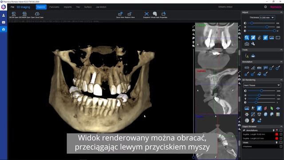Click the second Adjust panel slider

261,27
